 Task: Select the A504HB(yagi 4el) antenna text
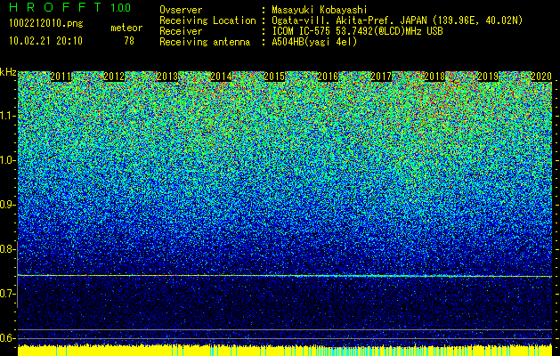(314, 42)
